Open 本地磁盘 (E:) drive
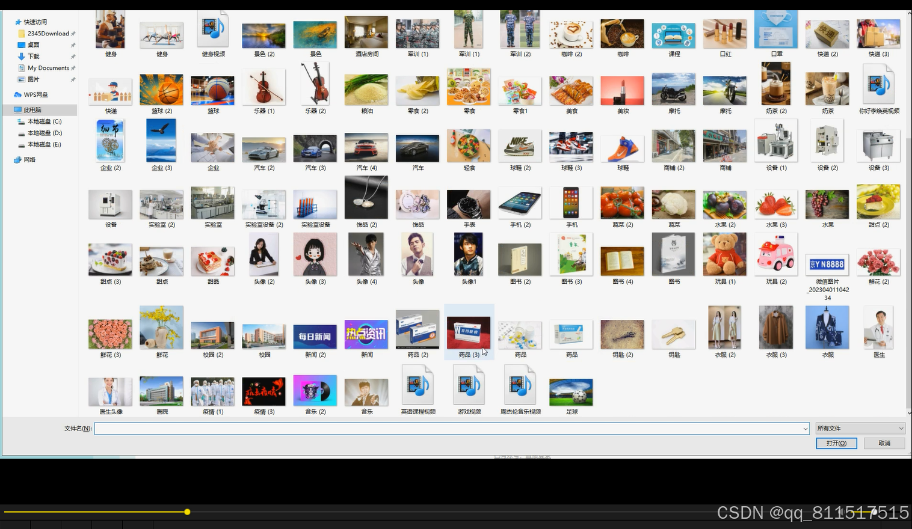 44,144
